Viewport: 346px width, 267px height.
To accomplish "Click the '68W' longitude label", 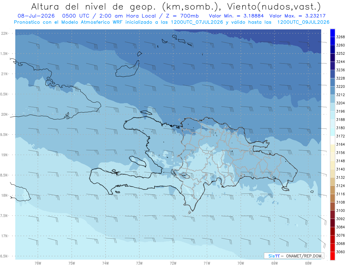I will tap(308, 263).
